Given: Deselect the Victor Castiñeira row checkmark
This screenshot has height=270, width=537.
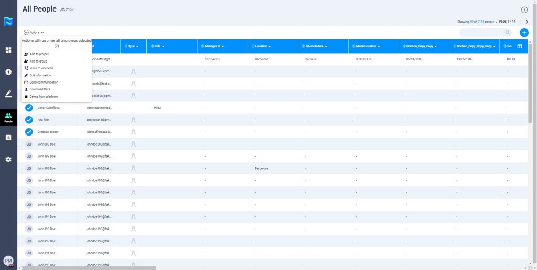Looking at the screenshot, I should [29, 108].
